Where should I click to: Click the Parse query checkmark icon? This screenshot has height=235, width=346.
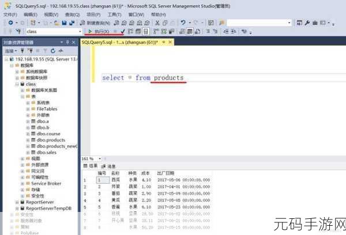tap(123, 32)
